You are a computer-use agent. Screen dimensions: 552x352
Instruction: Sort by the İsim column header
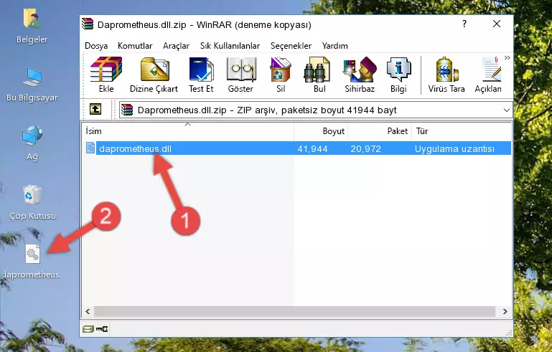point(188,131)
